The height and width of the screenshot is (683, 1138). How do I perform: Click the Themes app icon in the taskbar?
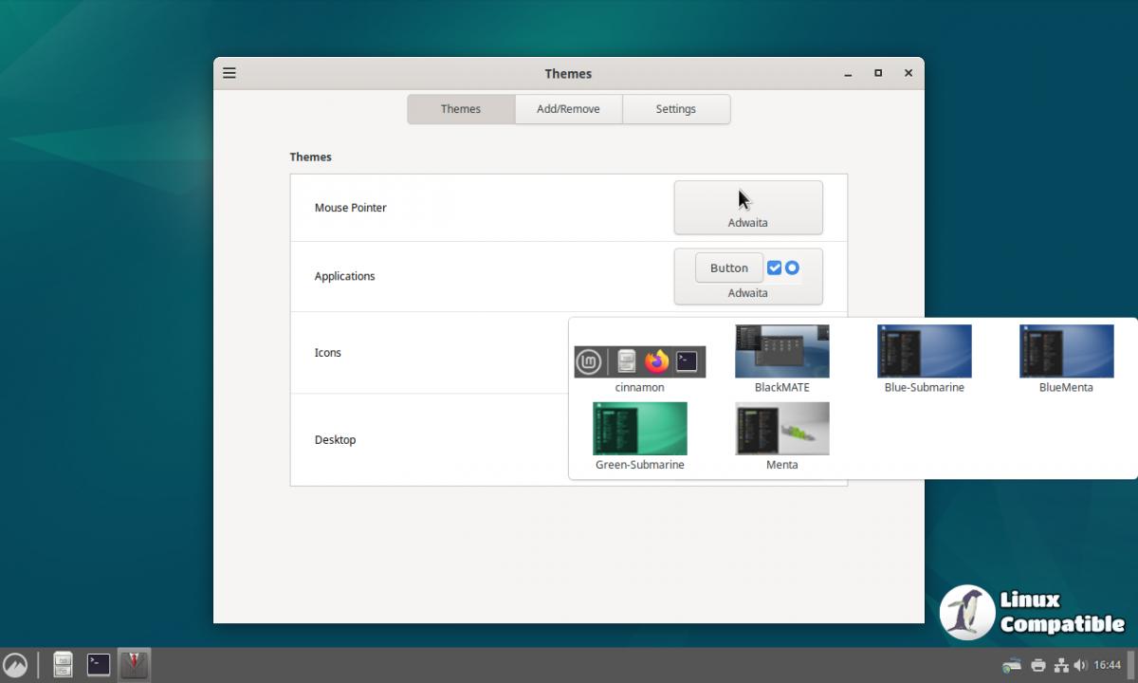pyautogui.click(x=134, y=664)
